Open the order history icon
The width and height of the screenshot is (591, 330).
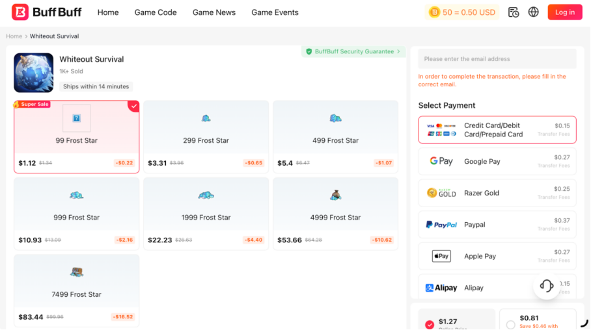(x=514, y=12)
